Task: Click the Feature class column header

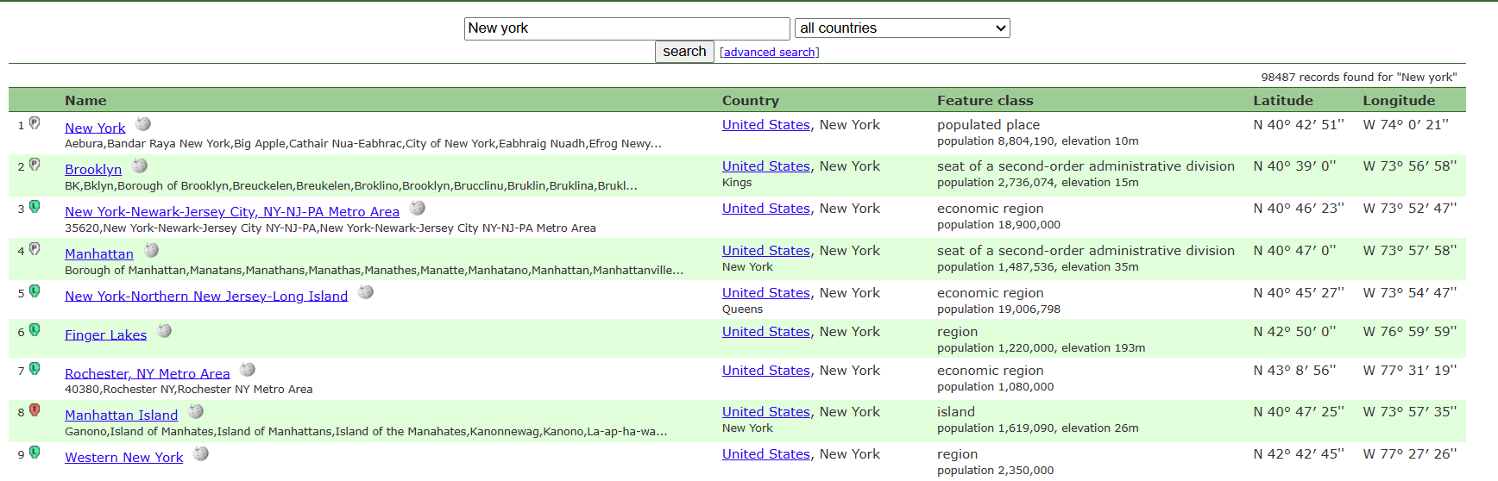Action: pyautogui.click(x=985, y=101)
